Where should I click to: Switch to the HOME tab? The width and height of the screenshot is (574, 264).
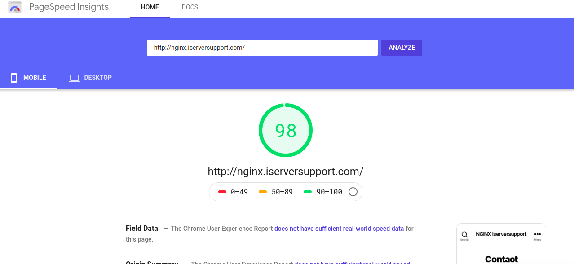(x=150, y=8)
